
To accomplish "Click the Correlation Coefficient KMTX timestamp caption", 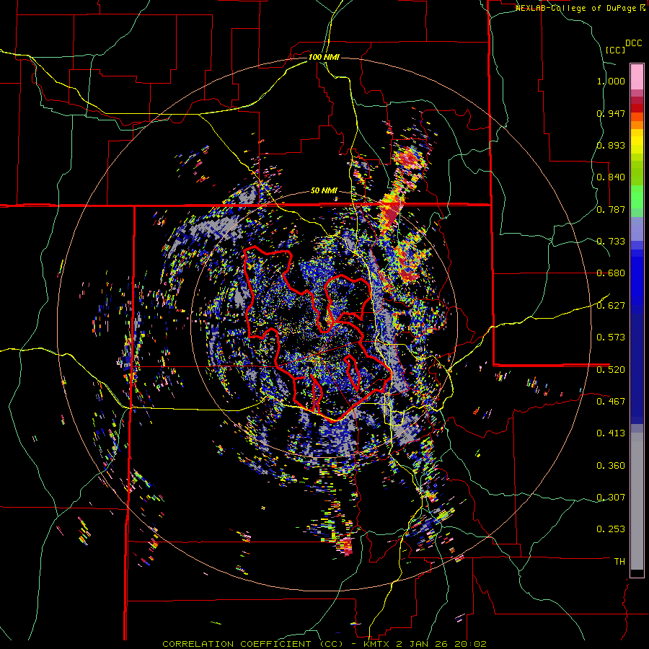I will (324, 644).
